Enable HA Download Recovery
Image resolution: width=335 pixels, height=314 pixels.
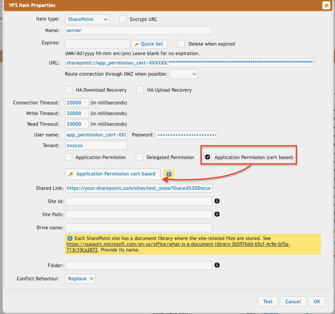click(x=69, y=90)
